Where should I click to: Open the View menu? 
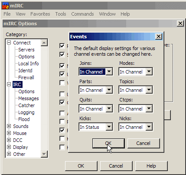click(20, 14)
